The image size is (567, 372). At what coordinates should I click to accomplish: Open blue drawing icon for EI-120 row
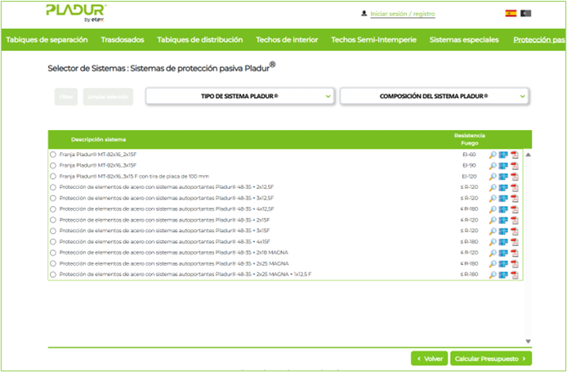tap(504, 177)
